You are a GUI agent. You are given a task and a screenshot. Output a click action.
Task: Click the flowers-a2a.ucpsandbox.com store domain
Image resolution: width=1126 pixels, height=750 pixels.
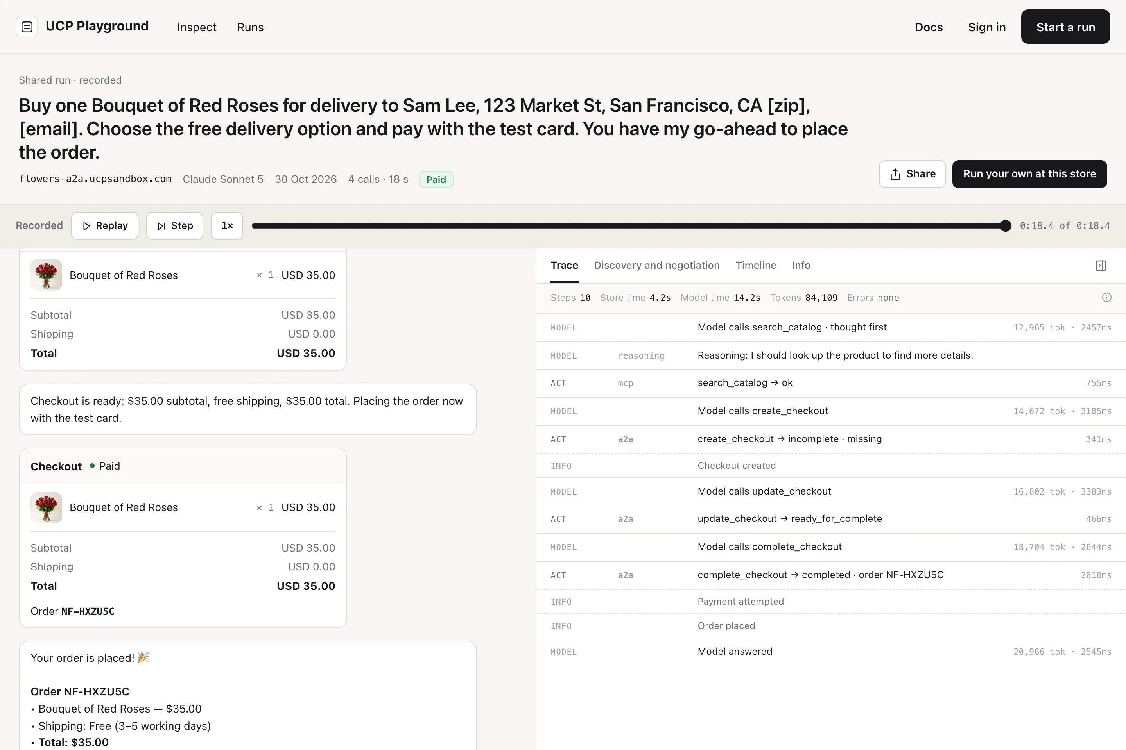pos(95,179)
